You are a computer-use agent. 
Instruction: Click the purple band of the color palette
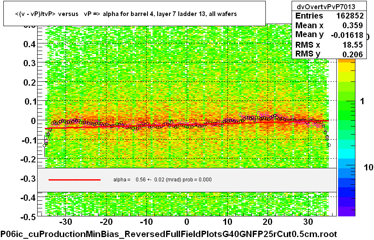347,211
